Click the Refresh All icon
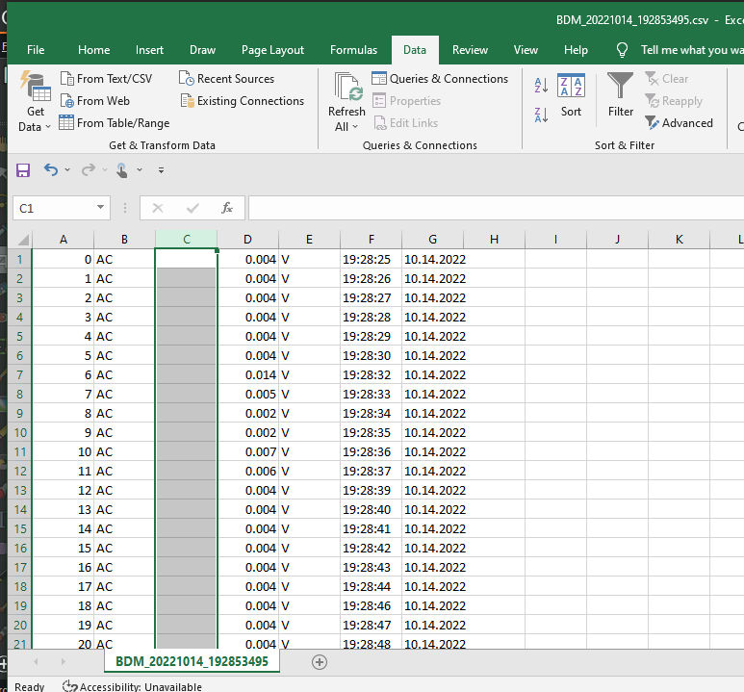744x692 pixels. 347,88
